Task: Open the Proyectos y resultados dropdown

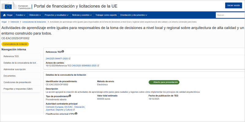Action: tap(56, 15)
